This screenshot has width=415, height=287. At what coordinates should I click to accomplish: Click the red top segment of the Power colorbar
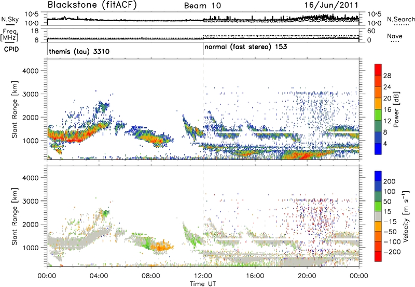pyautogui.click(x=378, y=69)
